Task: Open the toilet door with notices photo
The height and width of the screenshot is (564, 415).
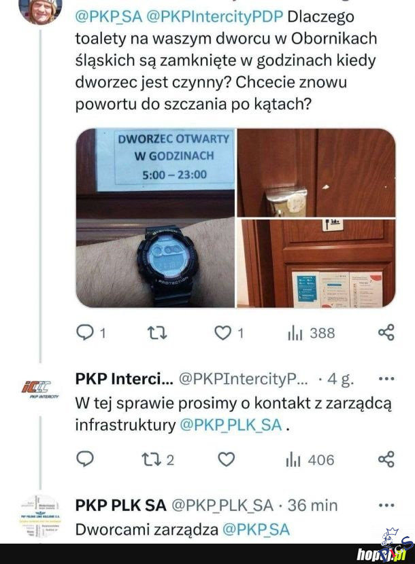Action: [x=316, y=264]
